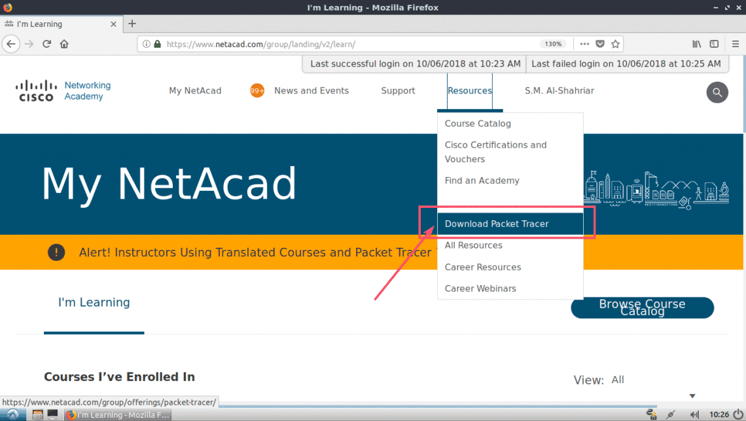Click the NetAcad search magnifier icon
This screenshot has width=746, height=421.
tap(717, 93)
